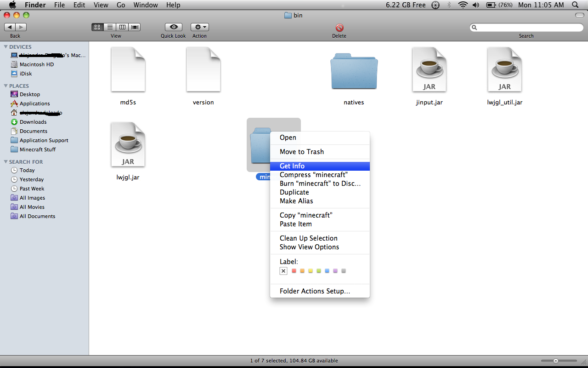
Task: Switch to icon view mode
Action: 97,27
